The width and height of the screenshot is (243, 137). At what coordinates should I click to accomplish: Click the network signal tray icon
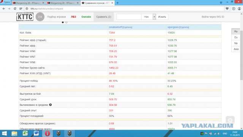[215, 134]
